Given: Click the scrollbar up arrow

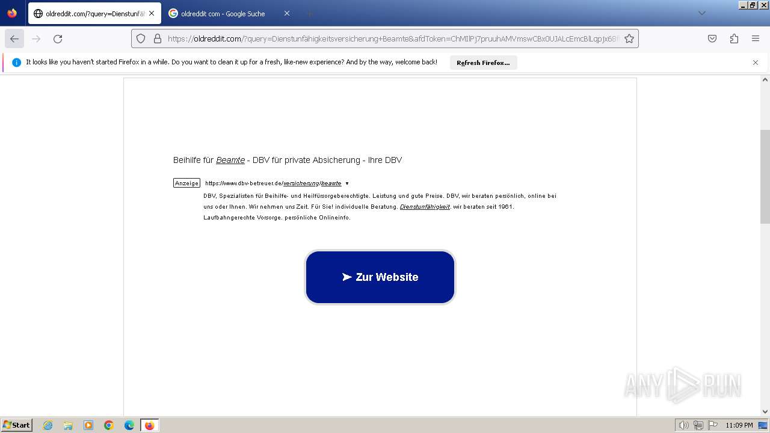Looking at the screenshot, I should 765,79.
